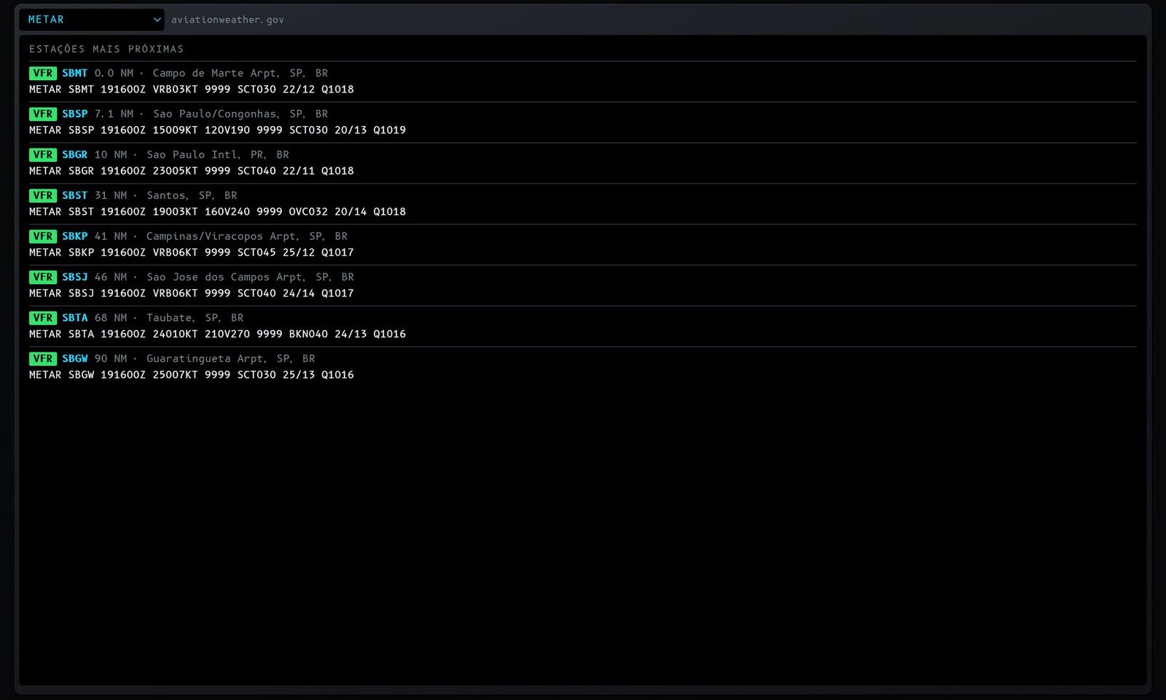The width and height of the screenshot is (1166, 700).
Task: Click the SBSJ METAR report line
Action: [192, 293]
